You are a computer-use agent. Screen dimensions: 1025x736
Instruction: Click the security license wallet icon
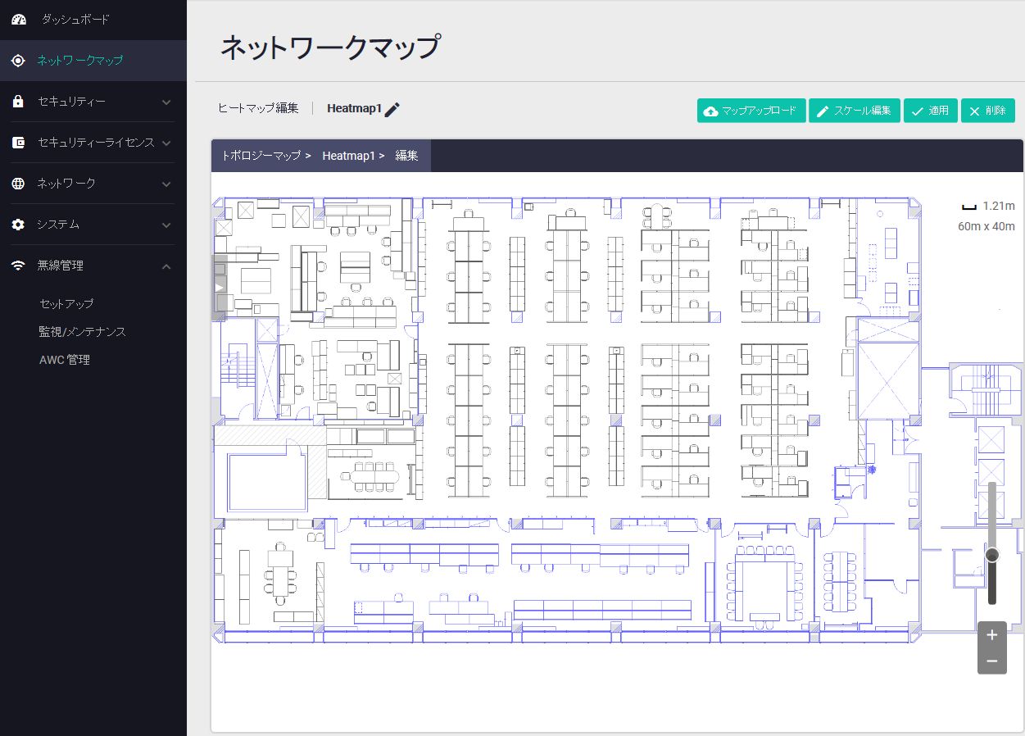(18, 143)
